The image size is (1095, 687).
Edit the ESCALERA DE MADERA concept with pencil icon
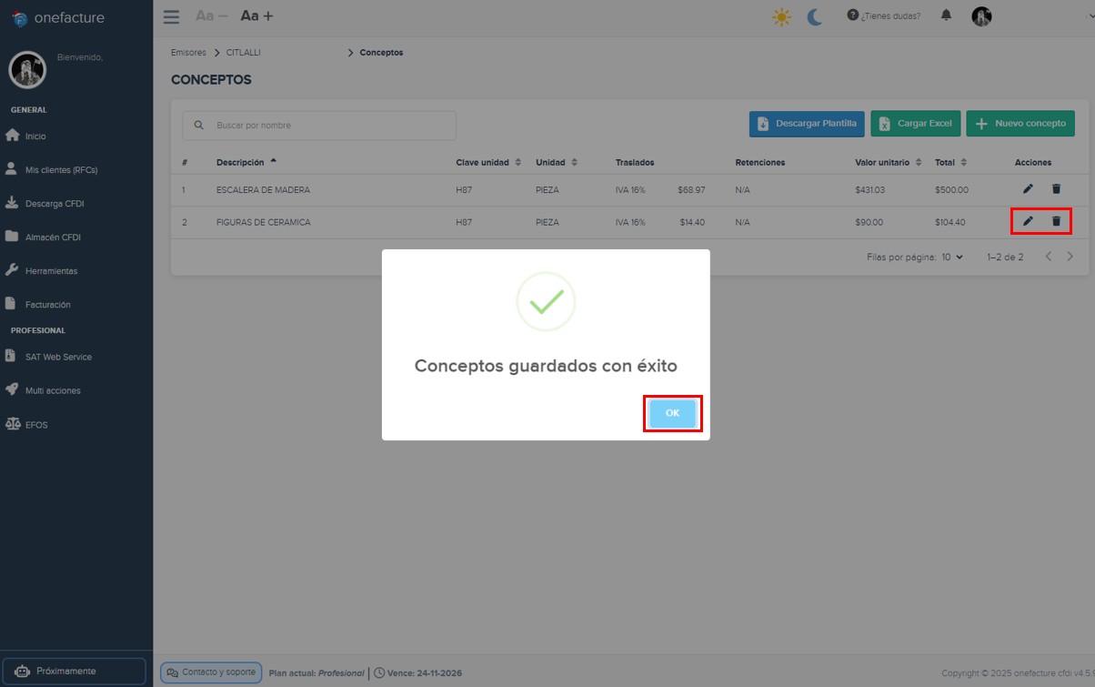[x=1027, y=188]
